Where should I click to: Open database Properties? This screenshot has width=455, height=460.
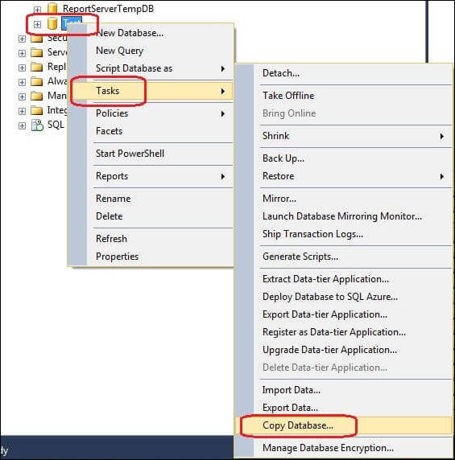tap(151, 257)
